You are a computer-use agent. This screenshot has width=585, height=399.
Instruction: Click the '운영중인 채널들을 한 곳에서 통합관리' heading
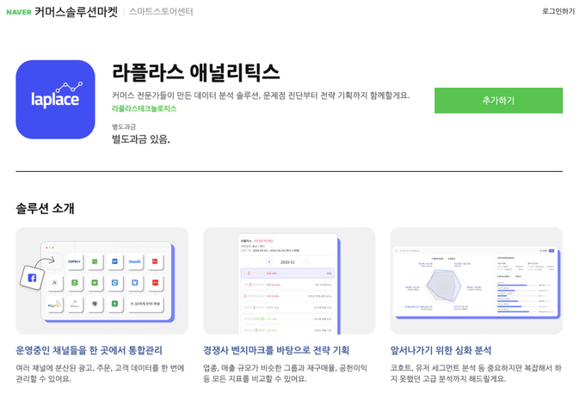tap(89, 350)
